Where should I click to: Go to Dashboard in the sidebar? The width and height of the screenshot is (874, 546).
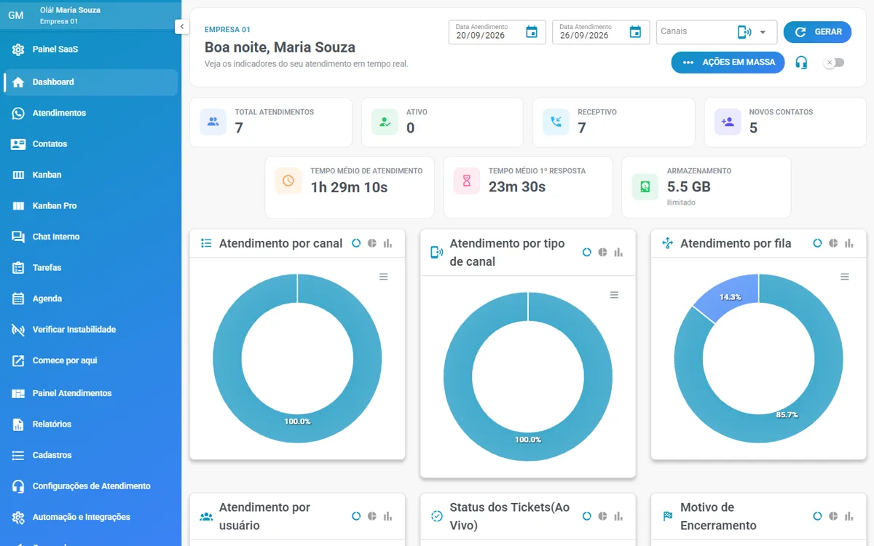[90, 82]
